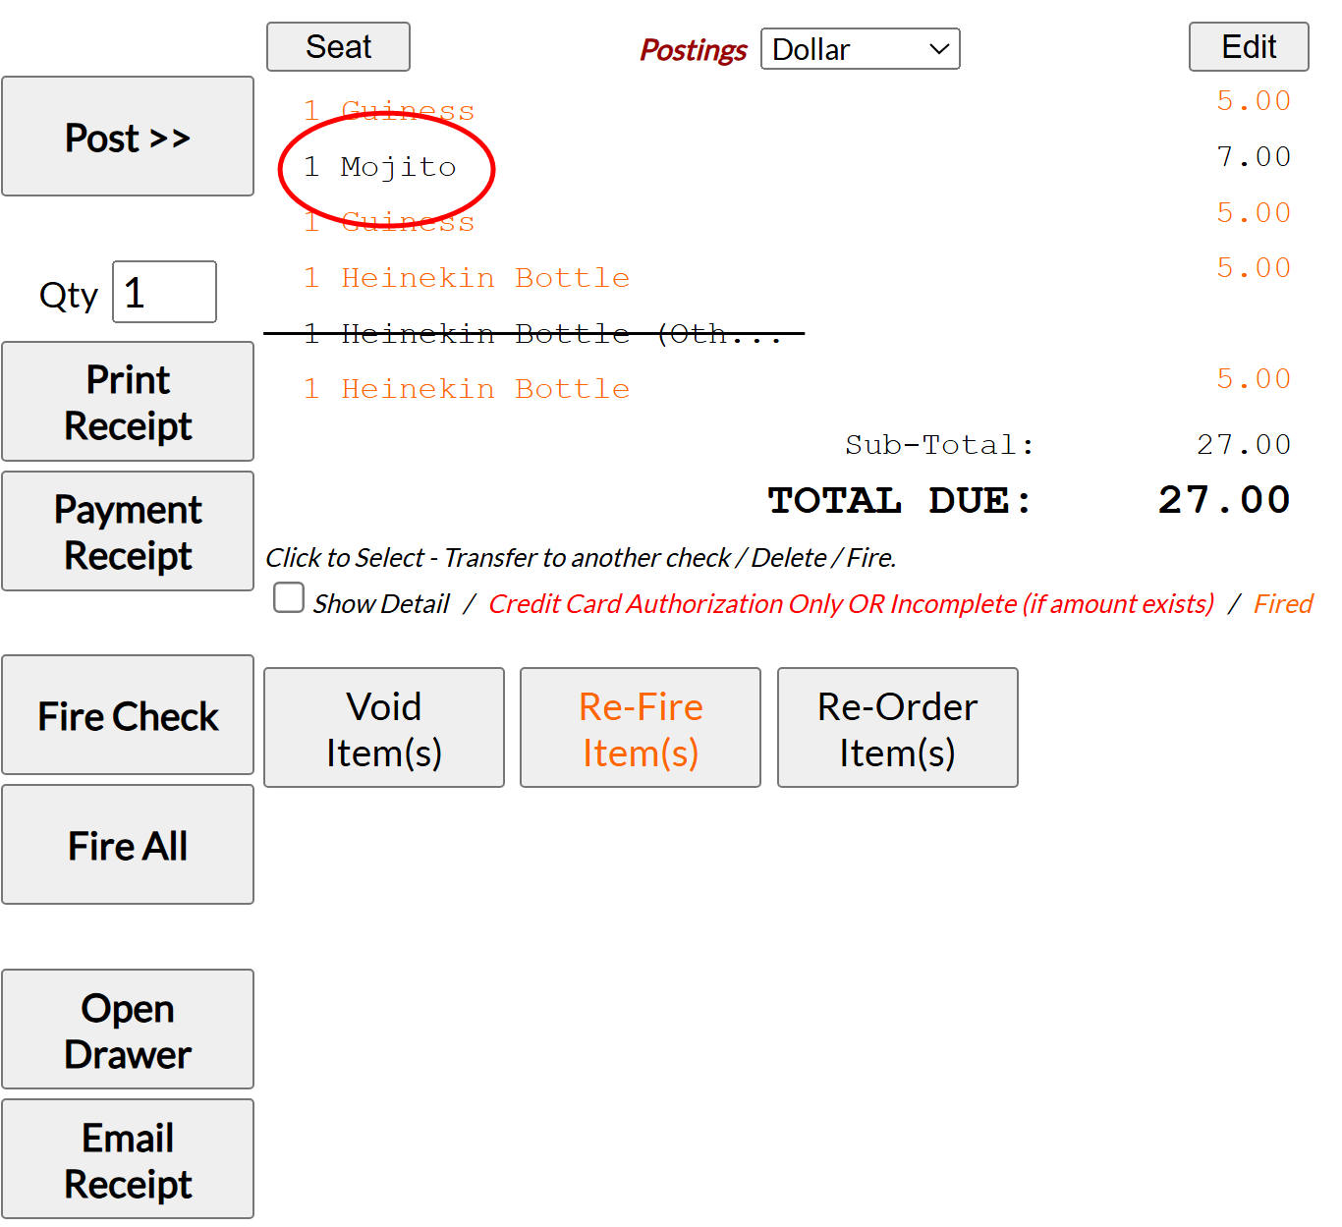Open the Postings Dollar dropdown

coord(860,49)
